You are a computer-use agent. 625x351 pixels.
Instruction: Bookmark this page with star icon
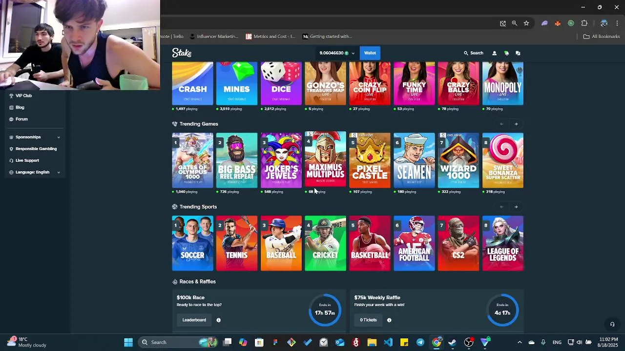coord(526,23)
